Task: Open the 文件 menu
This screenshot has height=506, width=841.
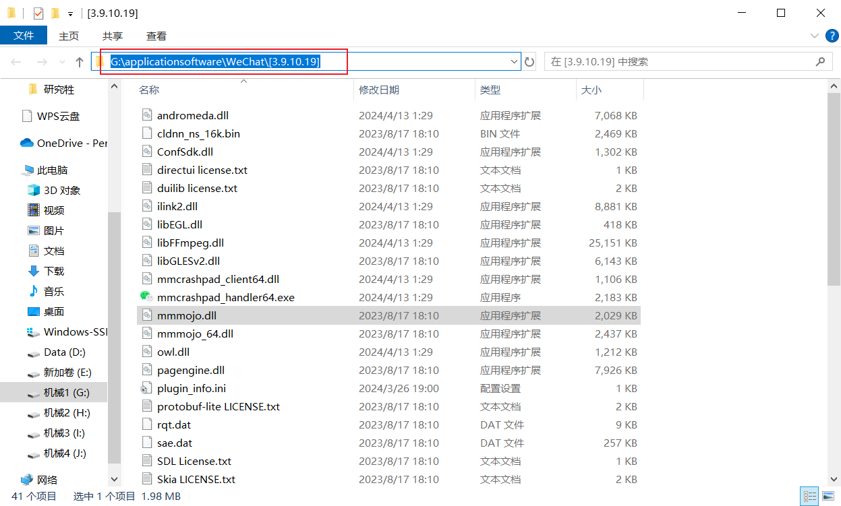Action: 24,35
